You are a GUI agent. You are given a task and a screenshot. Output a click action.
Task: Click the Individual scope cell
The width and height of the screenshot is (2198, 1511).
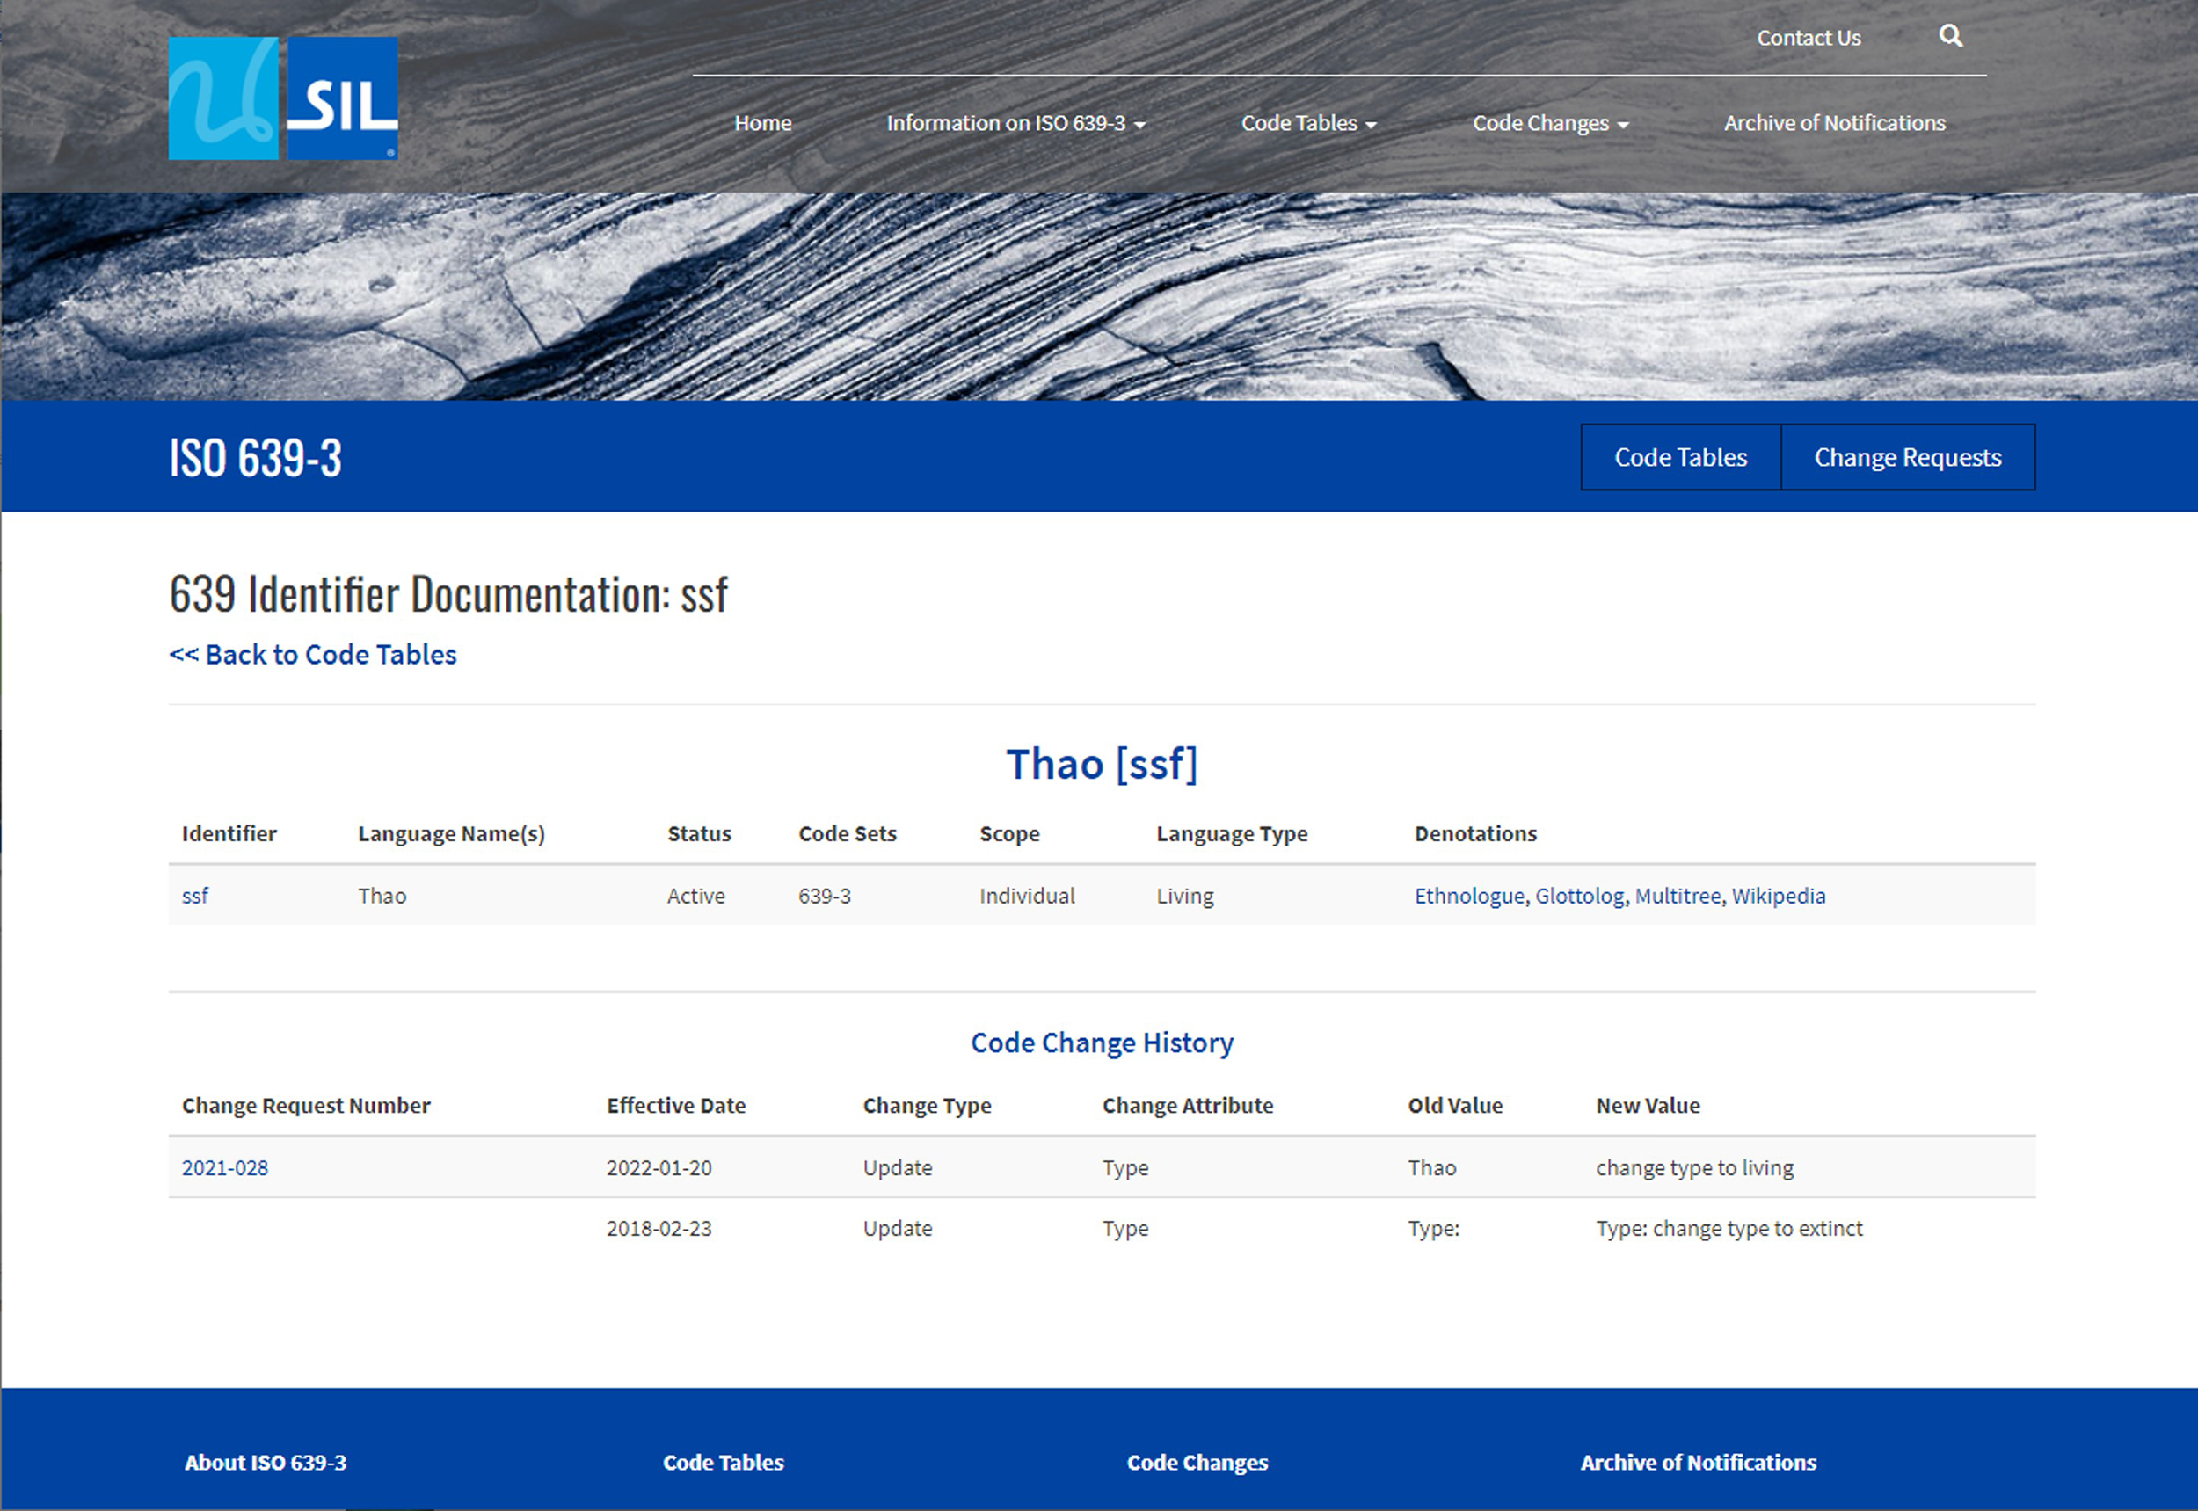1028,896
